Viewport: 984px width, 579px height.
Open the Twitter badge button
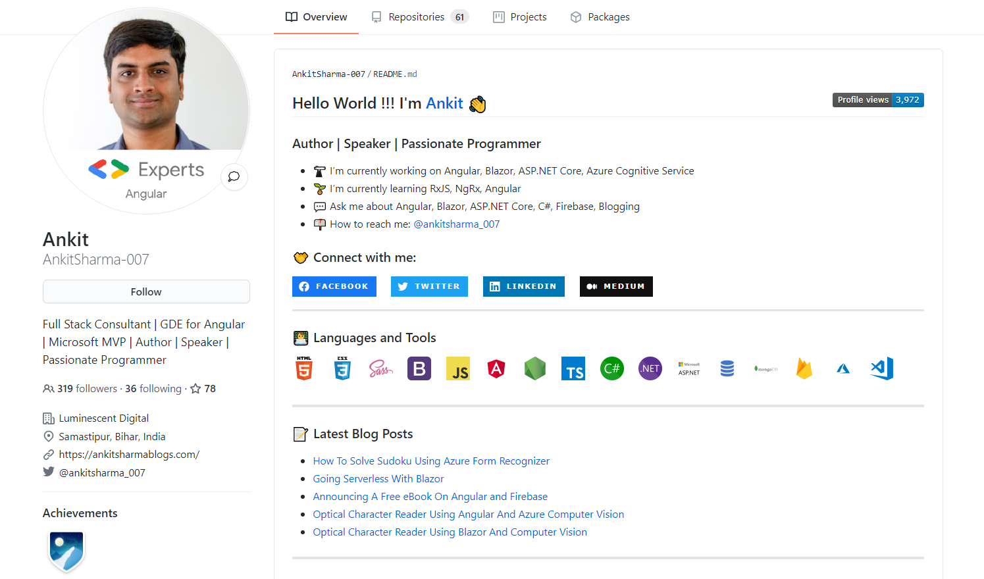coord(429,286)
